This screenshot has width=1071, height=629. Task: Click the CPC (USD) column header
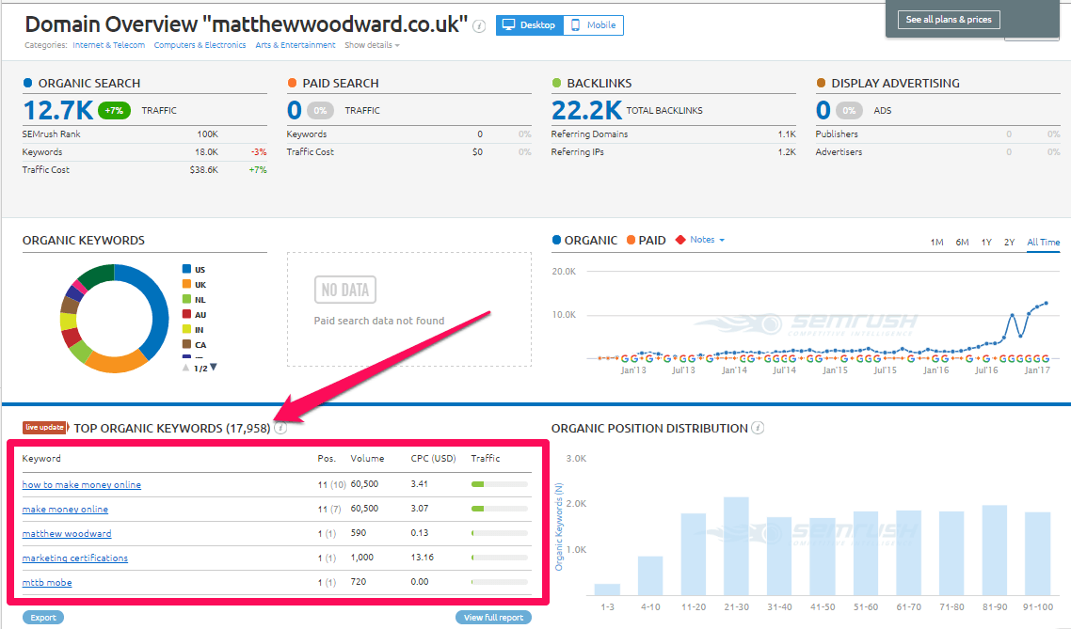click(x=433, y=459)
